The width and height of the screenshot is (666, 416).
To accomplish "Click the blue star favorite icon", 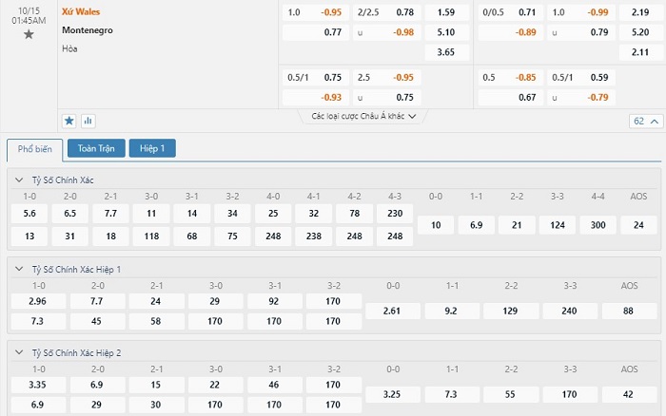I will pos(69,121).
